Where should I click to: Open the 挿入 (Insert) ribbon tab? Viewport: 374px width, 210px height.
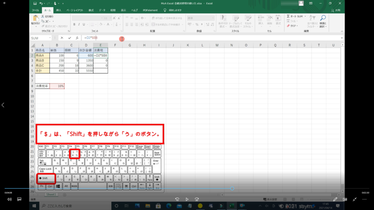[x=58, y=10]
